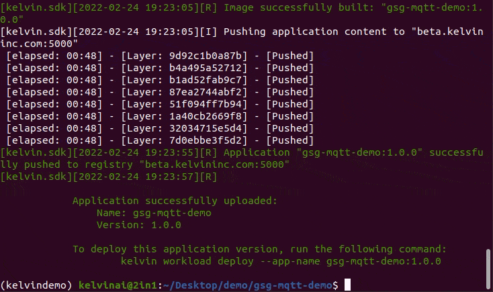Click the "Application successfully uploaded:" message
493x292 pixels.
(x=174, y=201)
